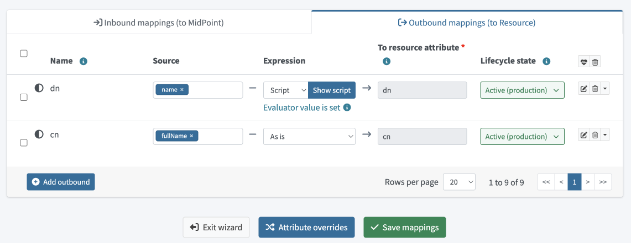Click the delete trash icon in cn row
Image resolution: width=631 pixels, height=243 pixels.
click(595, 135)
